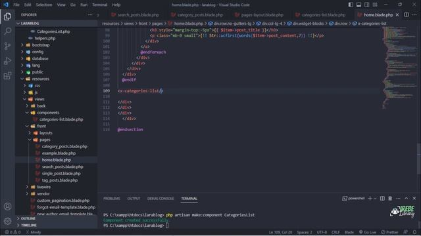Open the Extensions view icon

[x=7, y=76]
